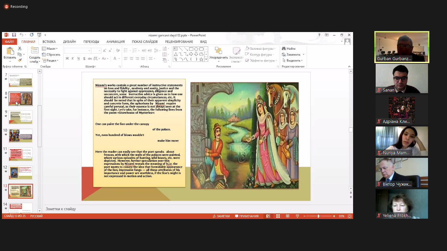Open the ФАЙЛ (File) tab

tap(9, 42)
